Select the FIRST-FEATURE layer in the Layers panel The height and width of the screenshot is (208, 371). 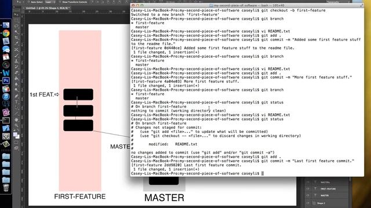coord(327,189)
